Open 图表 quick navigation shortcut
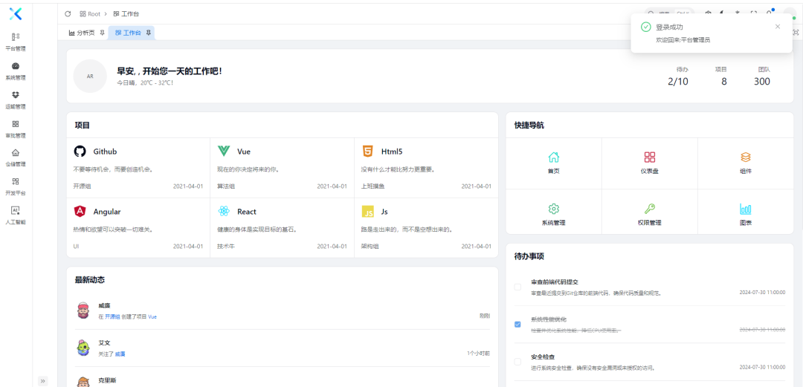 coord(745,214)
